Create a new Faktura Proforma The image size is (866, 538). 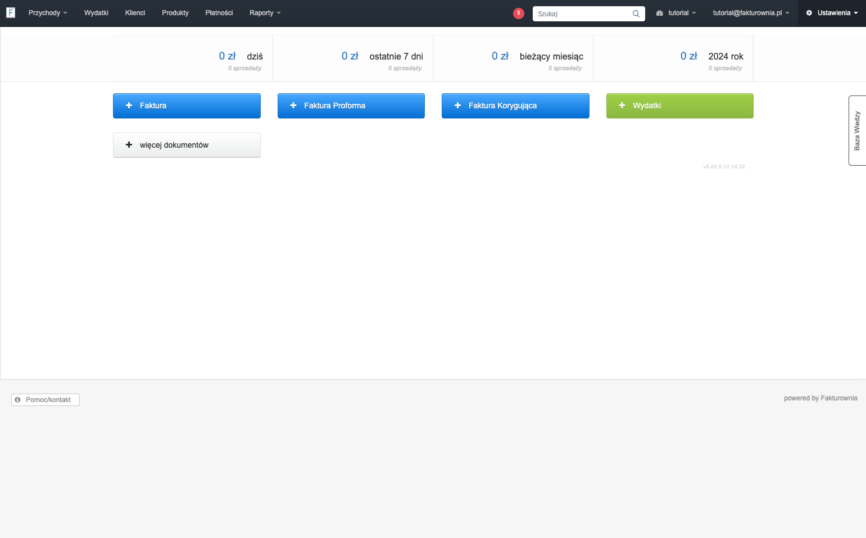351,106
